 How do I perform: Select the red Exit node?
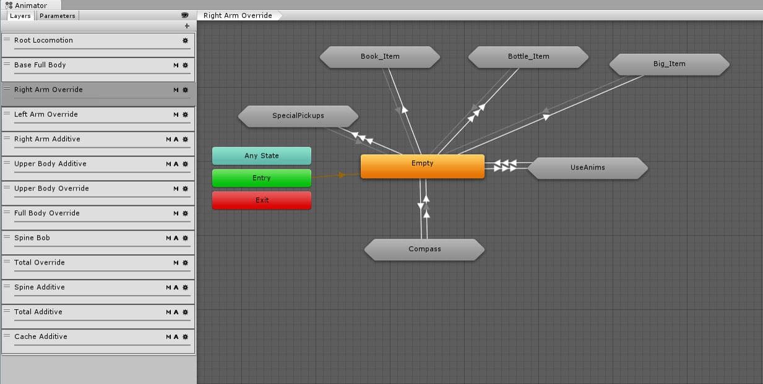(x=261, y=200)
